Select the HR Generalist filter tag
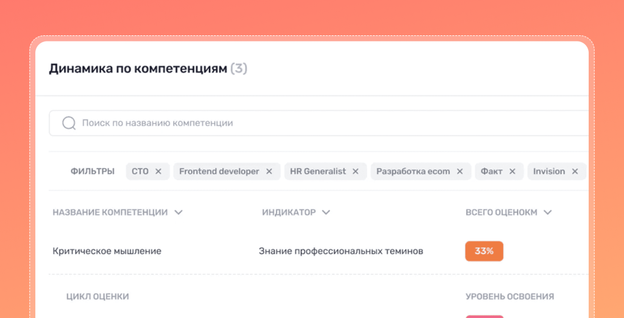The image size is (624, 318). point(325,172)
